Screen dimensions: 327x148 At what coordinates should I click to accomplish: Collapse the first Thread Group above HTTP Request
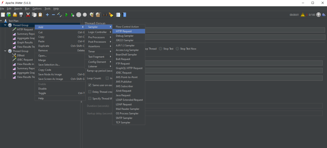(5, 25)
